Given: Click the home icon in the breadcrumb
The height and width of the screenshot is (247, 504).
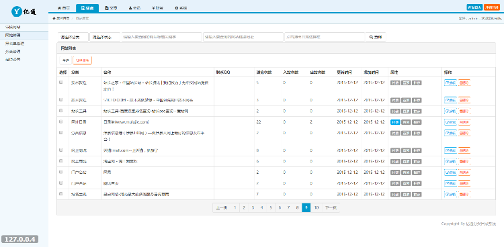Looking at the screenshot, I should pos(54,18).
